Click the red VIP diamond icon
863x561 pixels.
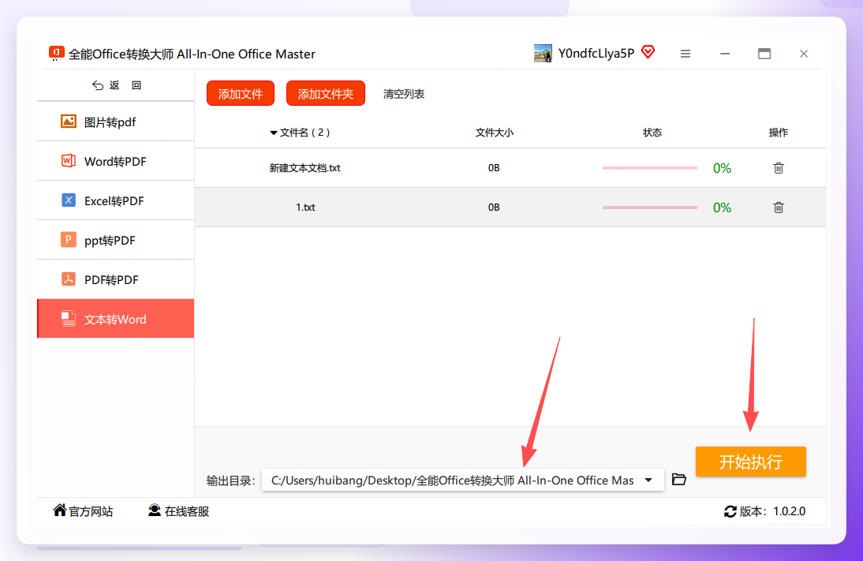[648, 52]
